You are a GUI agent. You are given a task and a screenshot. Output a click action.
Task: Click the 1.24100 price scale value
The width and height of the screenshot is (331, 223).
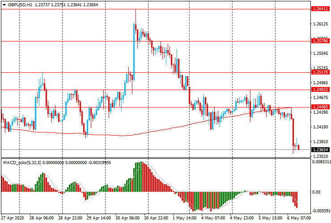(x=320, y=127)
